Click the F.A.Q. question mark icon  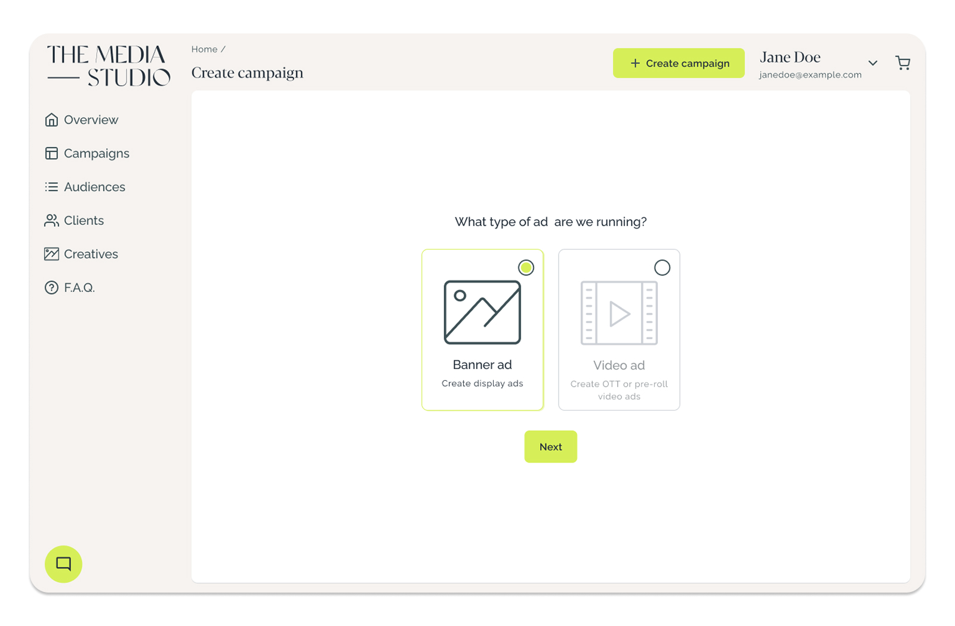point(51,288)
